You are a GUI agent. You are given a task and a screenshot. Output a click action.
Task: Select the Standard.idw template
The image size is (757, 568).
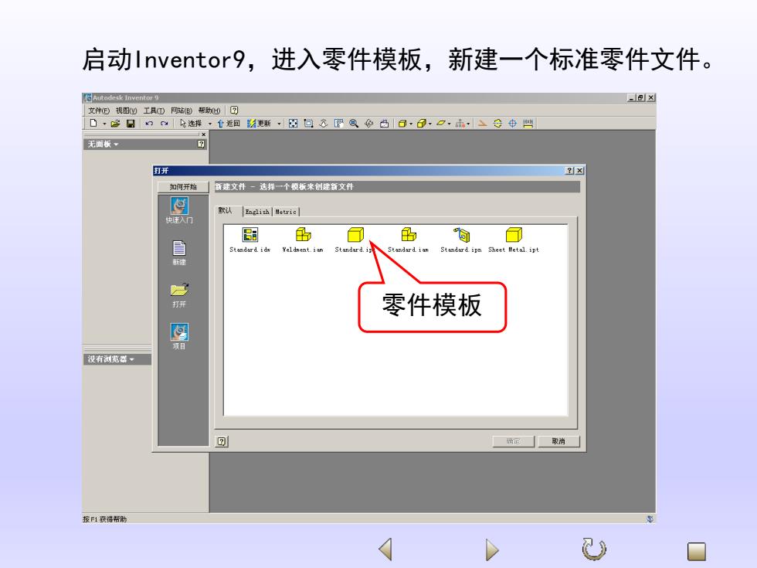(x=250, y=240)
